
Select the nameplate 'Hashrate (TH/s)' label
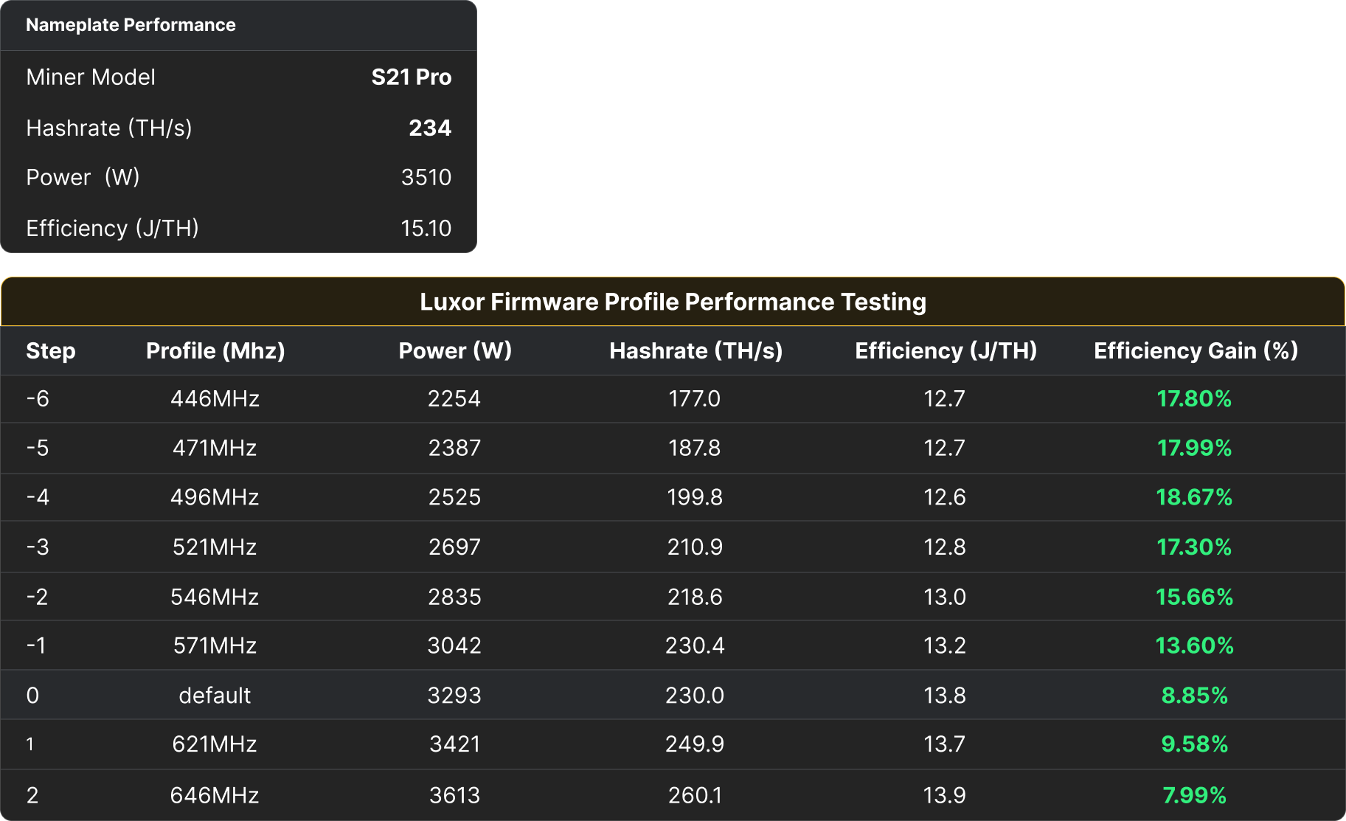[109, 128]
